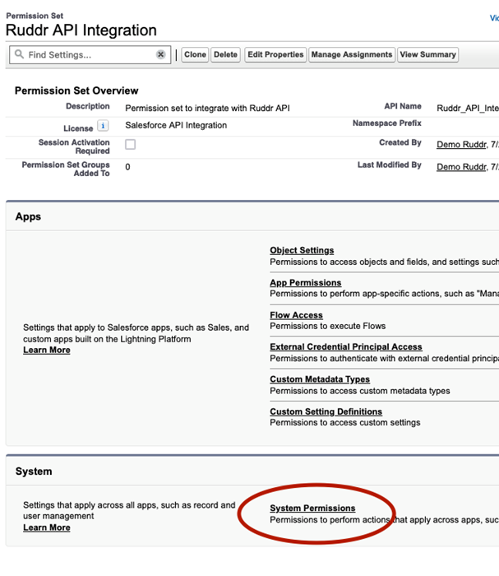Open the App Permissions link
Image resolution: width=499 pixels, height=576 pixels.
click(x=306, y=282)
